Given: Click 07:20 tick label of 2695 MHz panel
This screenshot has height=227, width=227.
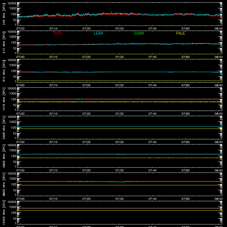Looking at the screenshot, I should [87, 142].
